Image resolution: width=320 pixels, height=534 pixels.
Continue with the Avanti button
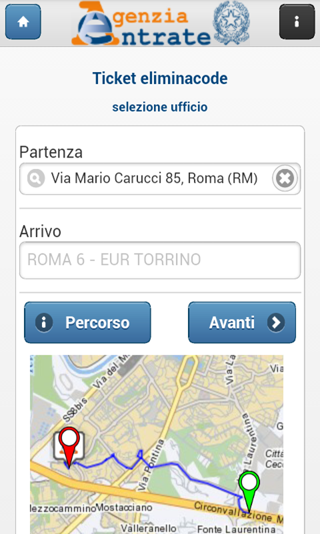tap(242, 322)
